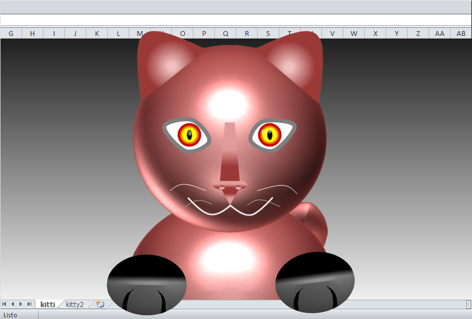Select column H header
The image size is (472, 319).
(x=32, y=33)
